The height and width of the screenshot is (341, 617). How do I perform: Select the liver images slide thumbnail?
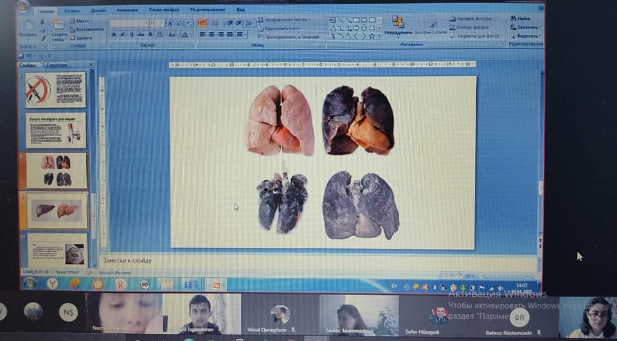[57, 210]
